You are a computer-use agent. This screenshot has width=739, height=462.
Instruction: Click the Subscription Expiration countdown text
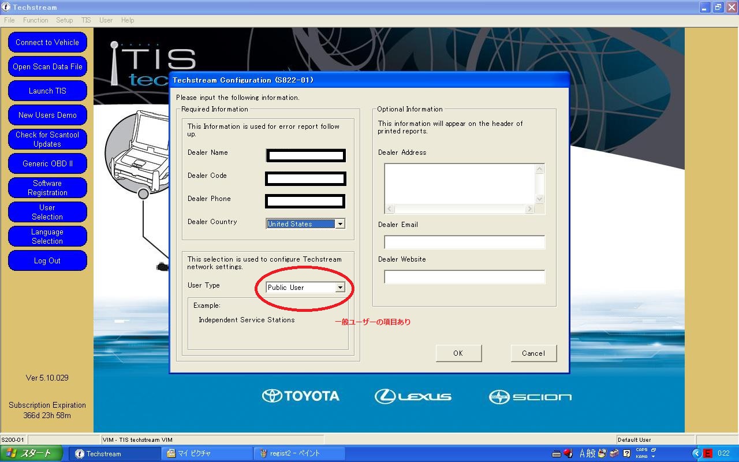[x=47, y=410]
